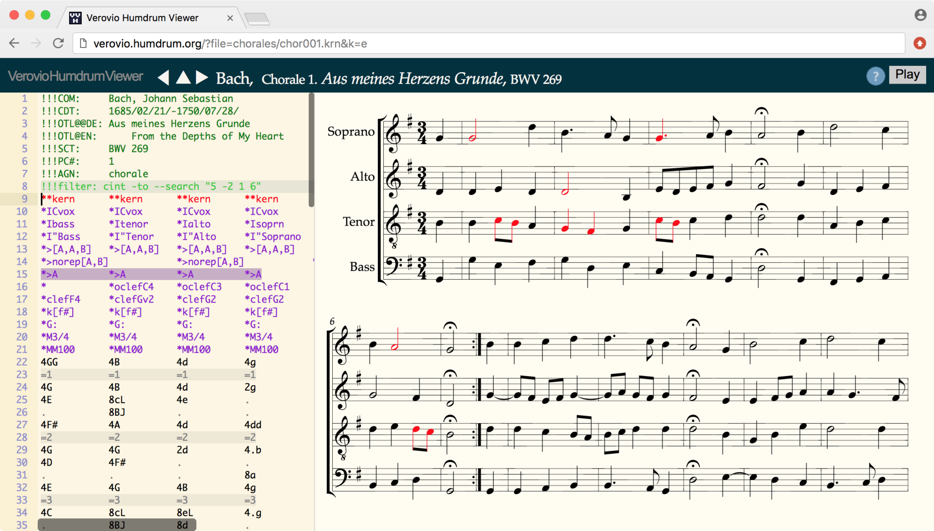Image resolution: width=934 pixels, height=531 pixels.
Task: Select the Verovio Humdrum Viewer tab
Action: point(142,18)
